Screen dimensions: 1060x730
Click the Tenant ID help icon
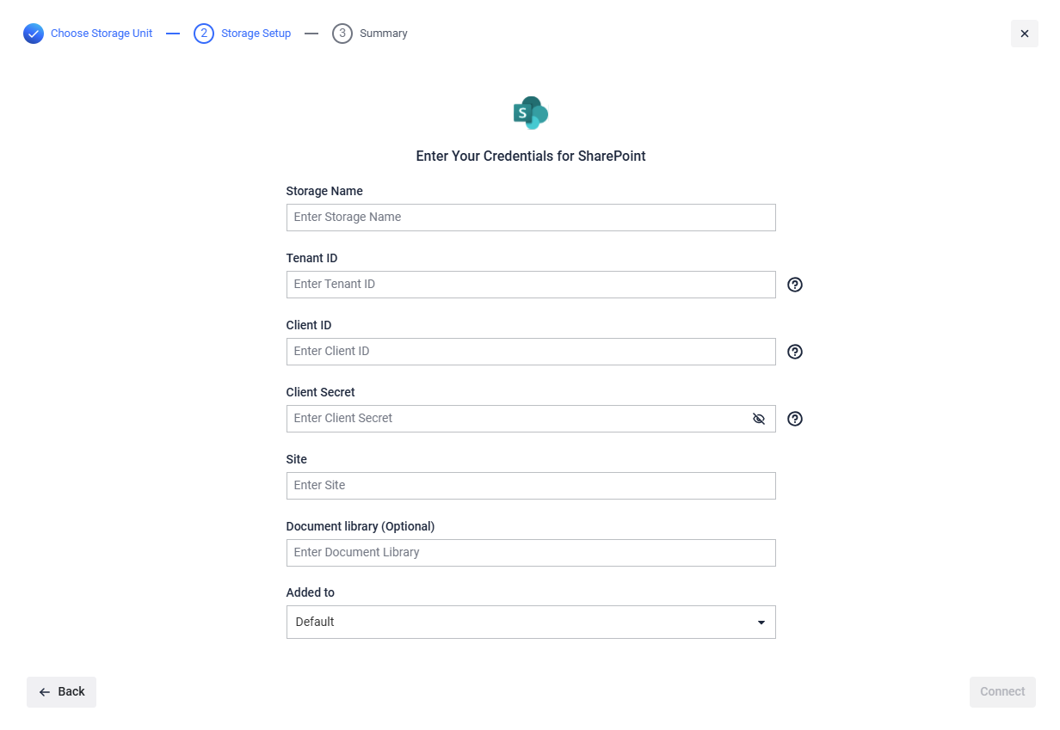pos(795,285)
